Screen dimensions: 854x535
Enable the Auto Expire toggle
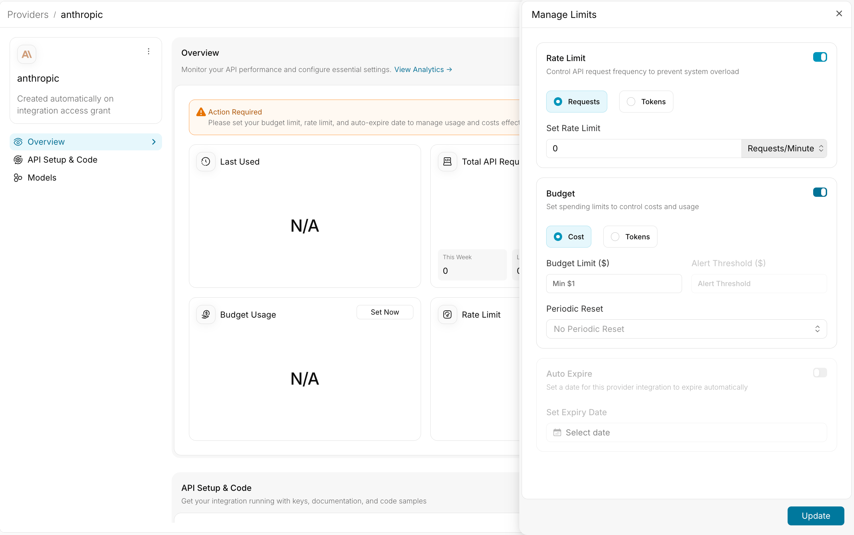click(820, 373)
